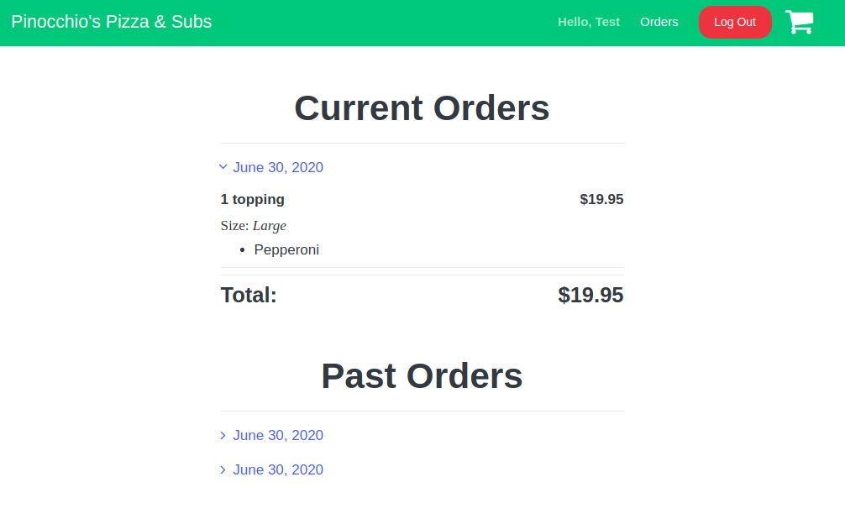
Task: Click the Hello, Test greeting
Action: pos(588,22)
